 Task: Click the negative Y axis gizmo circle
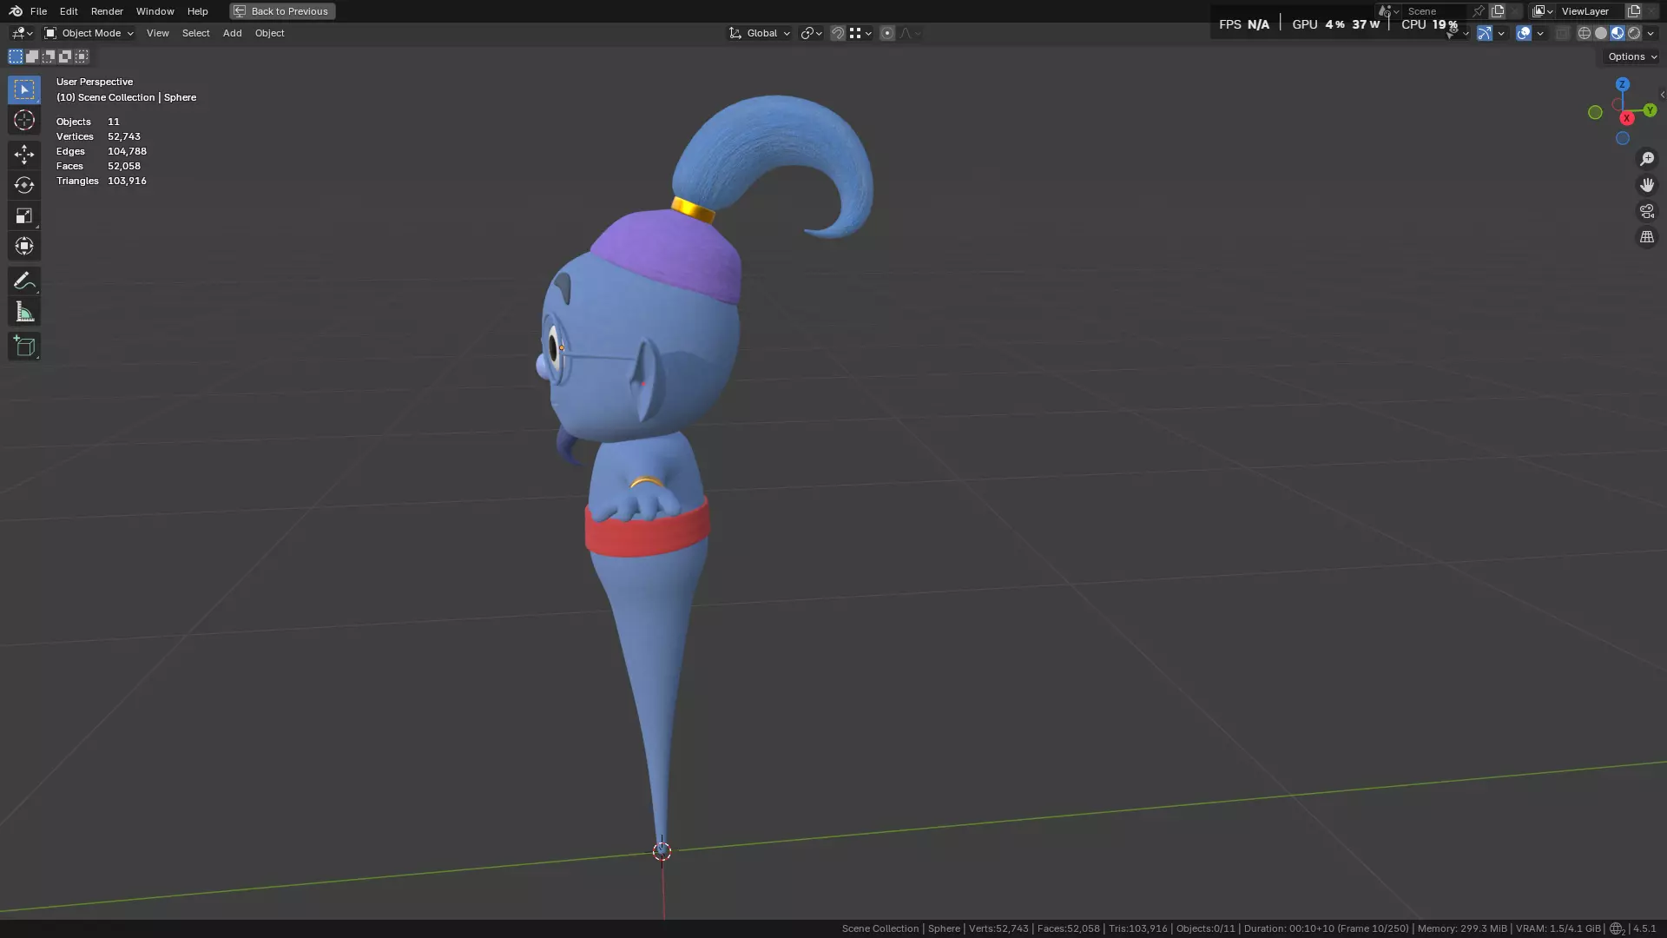pos(1595,112)
